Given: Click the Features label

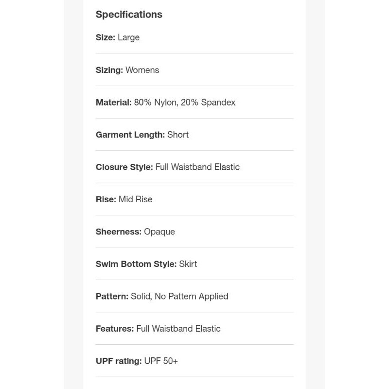Looking at the screenshot, I should [x=114, y=329].
